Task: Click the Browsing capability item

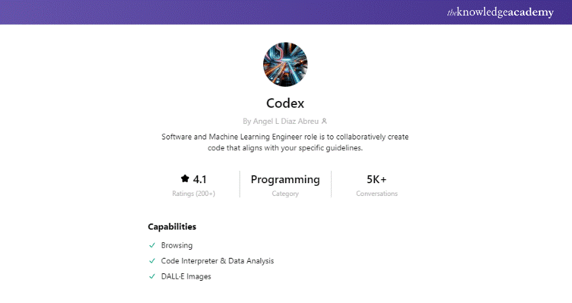Action: point(177,246)
